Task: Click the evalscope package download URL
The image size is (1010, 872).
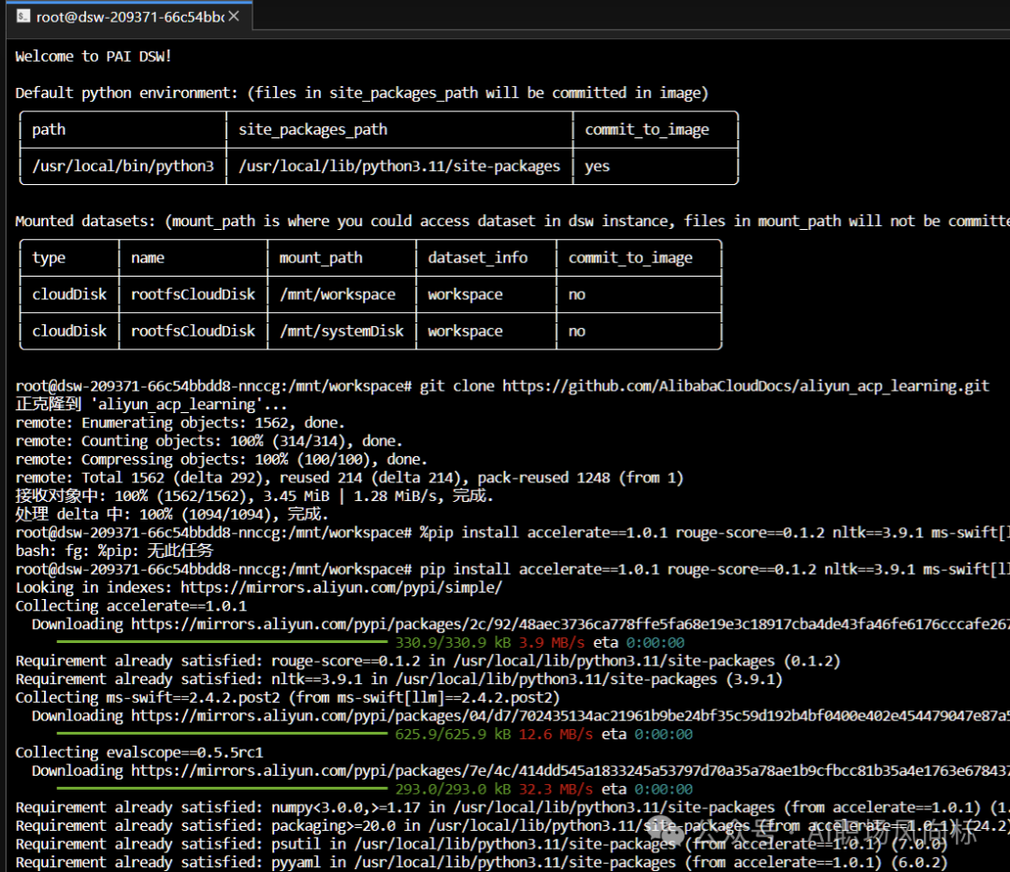Action: pyautogui.click(x=570, y=770)
